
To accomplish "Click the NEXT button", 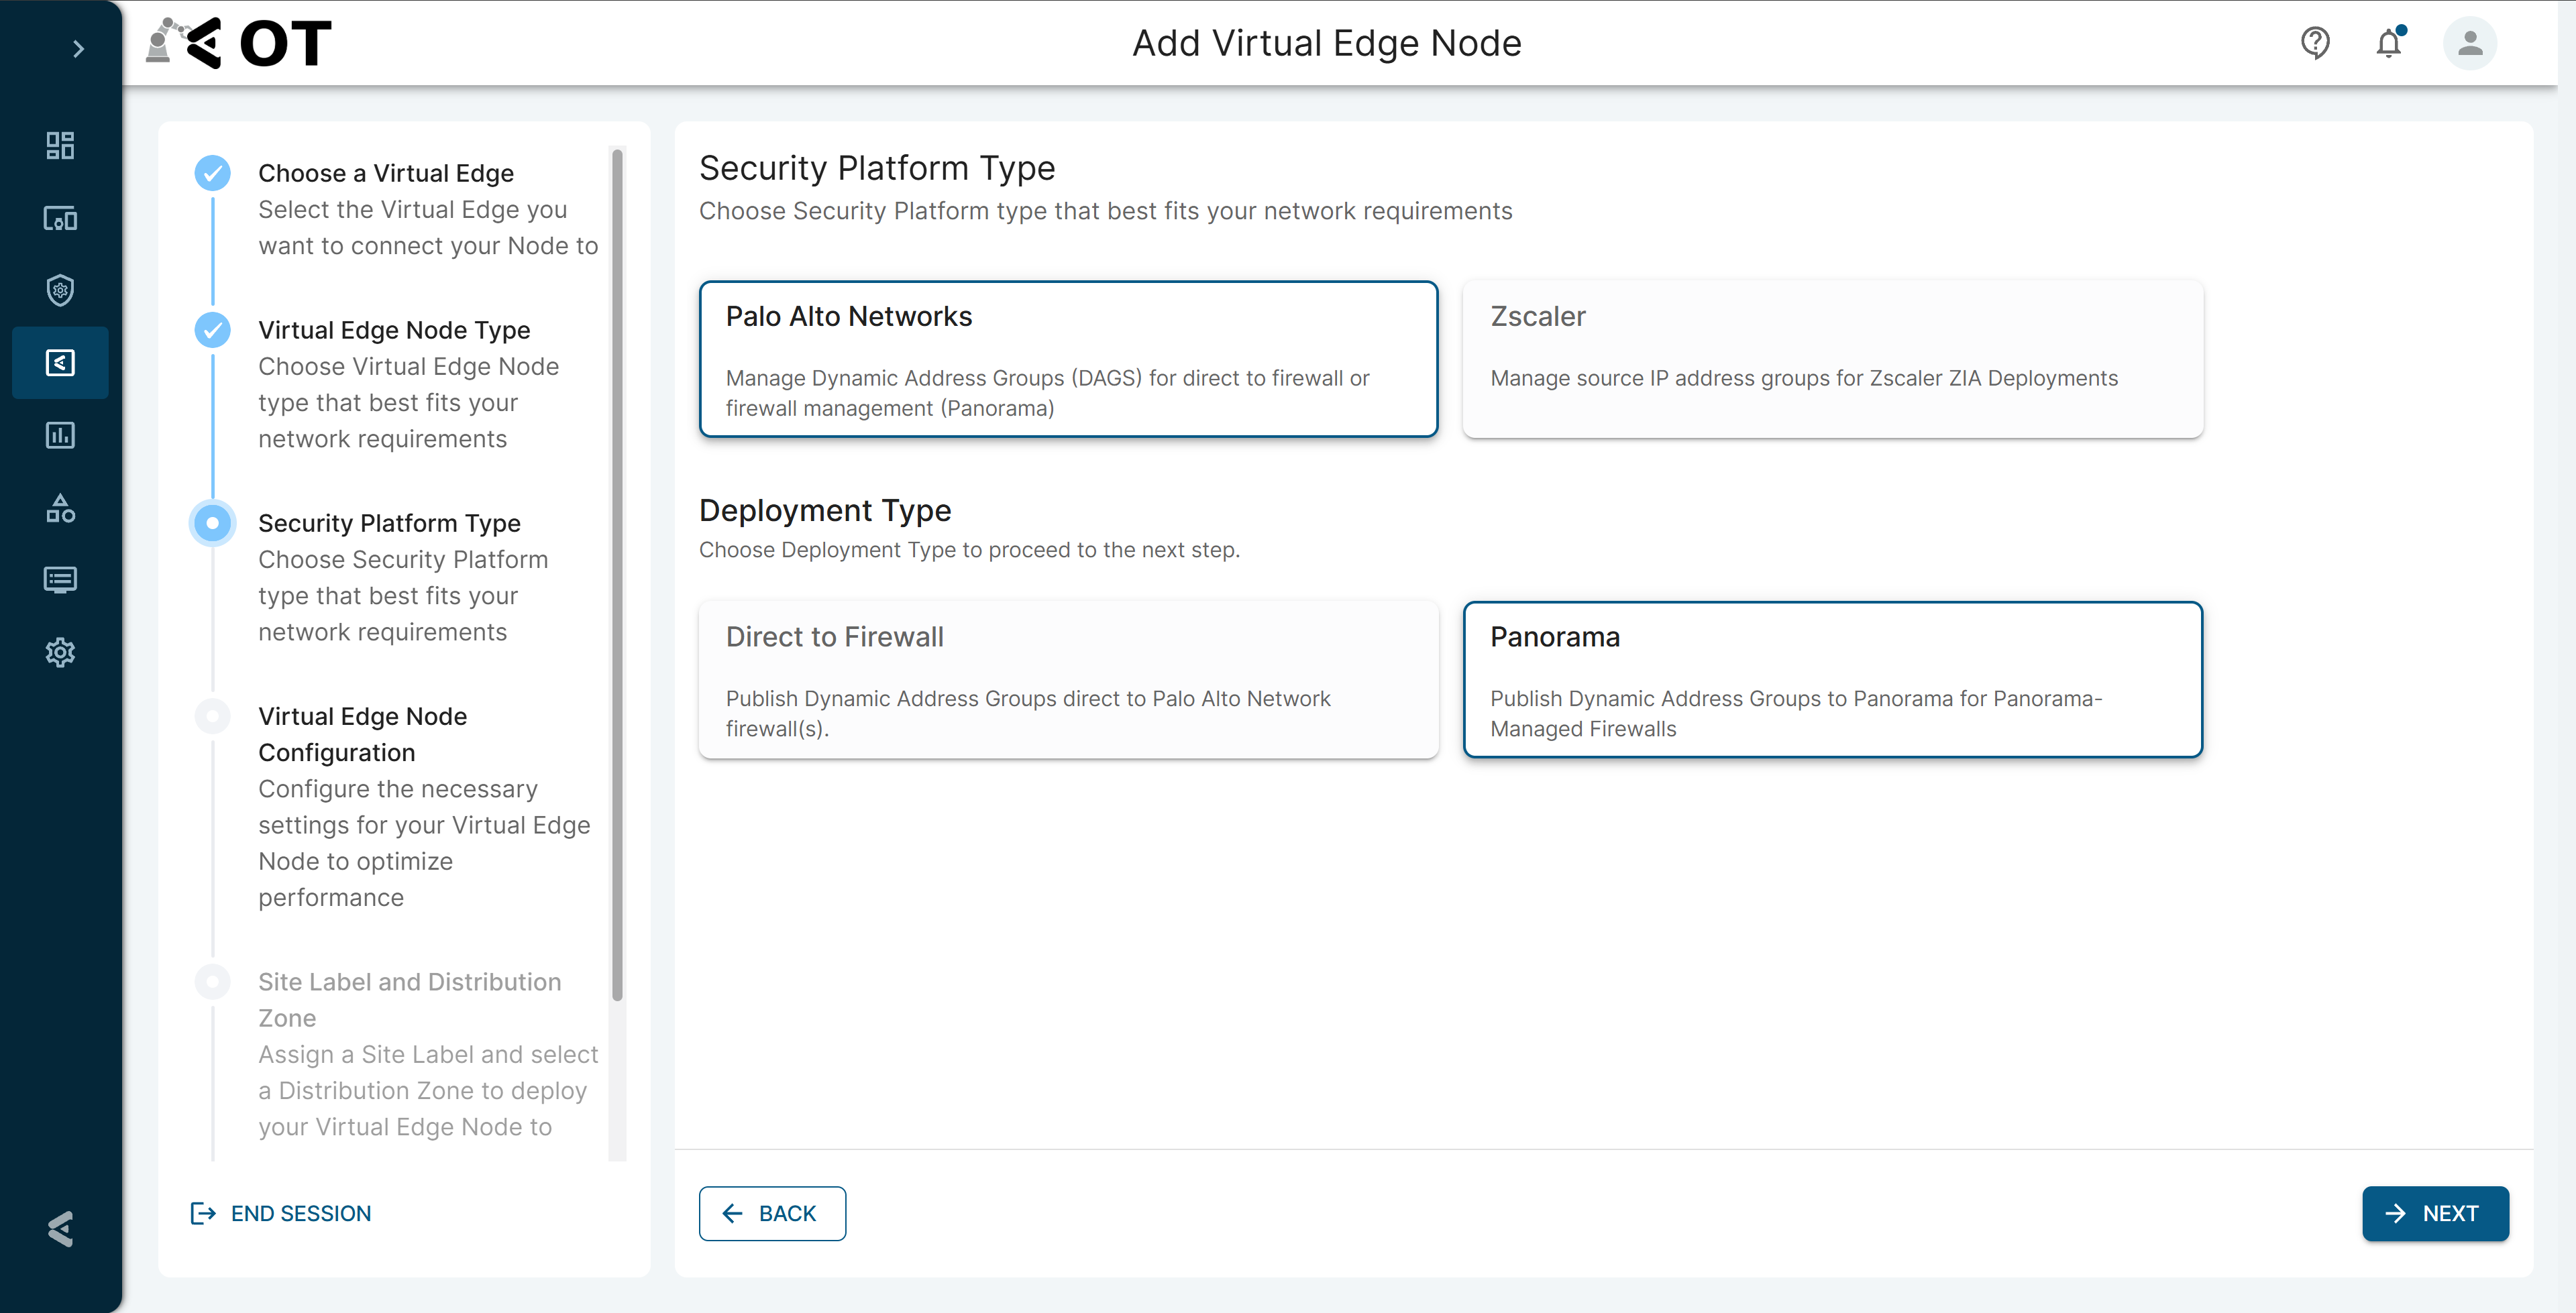I will 2435,1213.
